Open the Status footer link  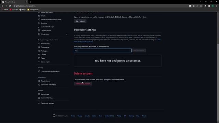click(94, 116)
